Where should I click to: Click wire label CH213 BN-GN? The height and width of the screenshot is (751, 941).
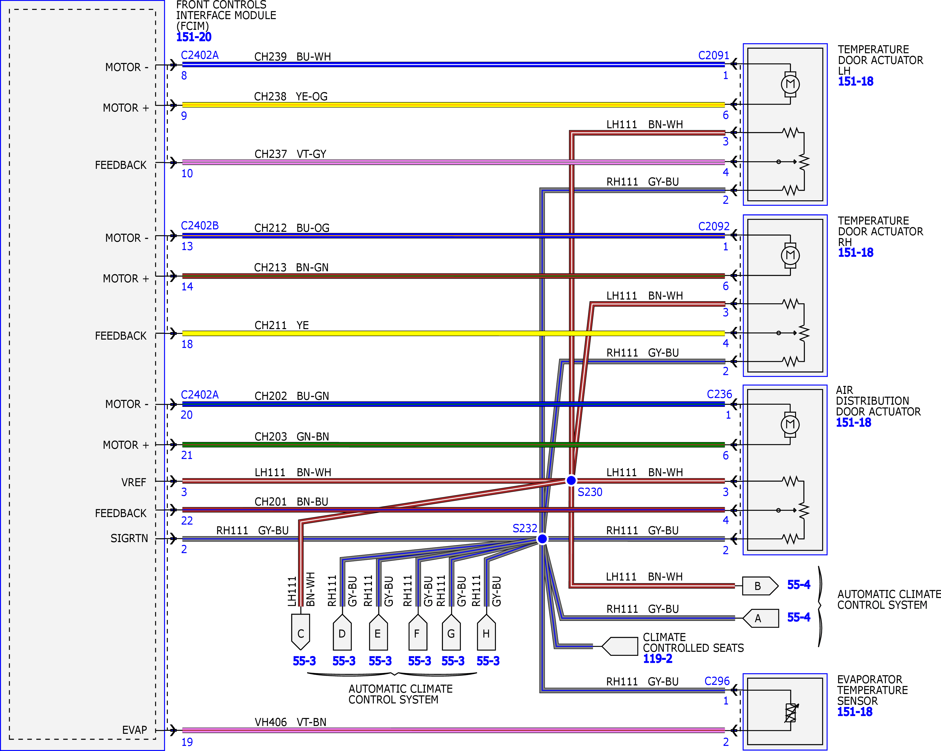tap(291, 268)
